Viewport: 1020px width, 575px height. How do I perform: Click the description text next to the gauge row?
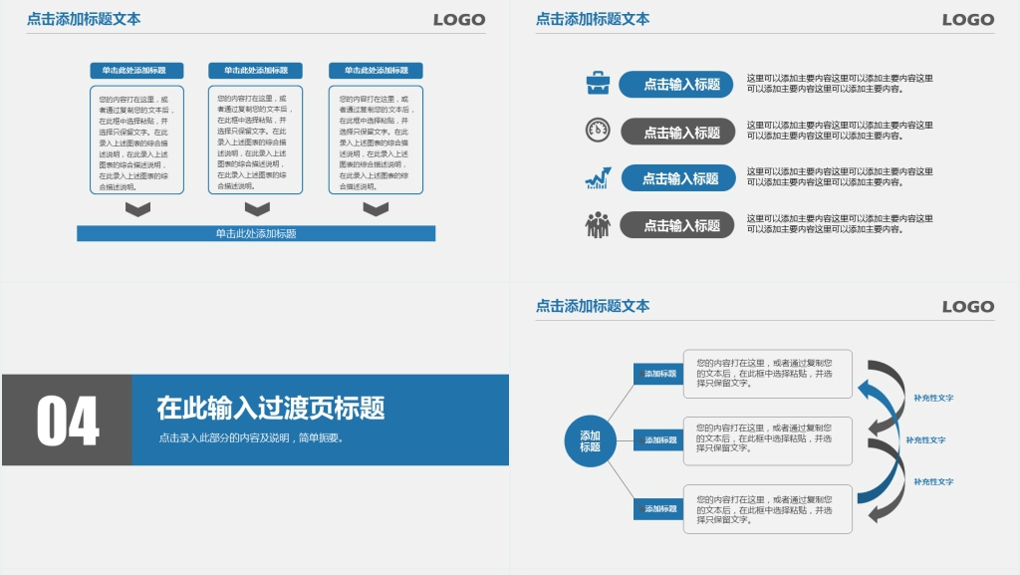point(839,131)
